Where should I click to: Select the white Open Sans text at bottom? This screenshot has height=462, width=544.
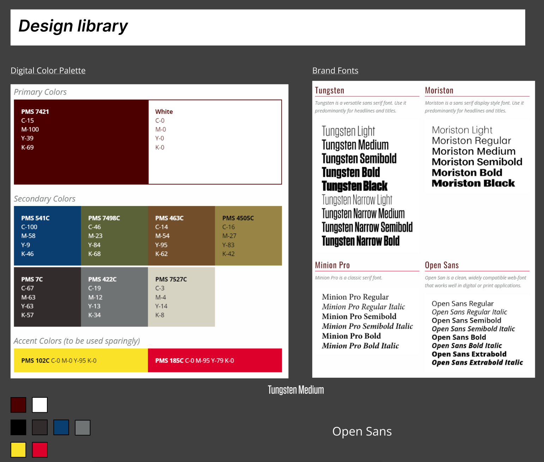point(362,432)
